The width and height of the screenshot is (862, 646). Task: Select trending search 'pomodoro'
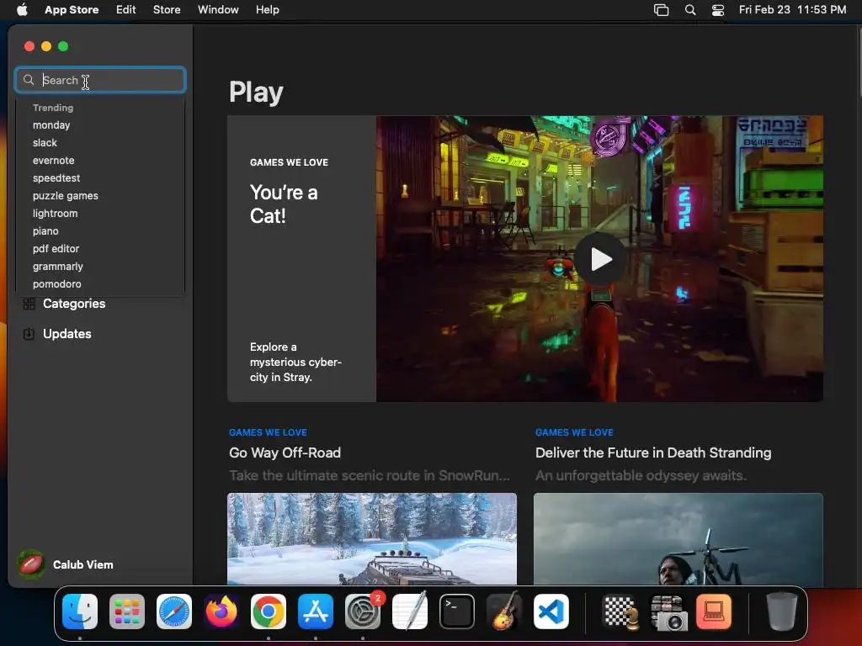tap(56, 284)
